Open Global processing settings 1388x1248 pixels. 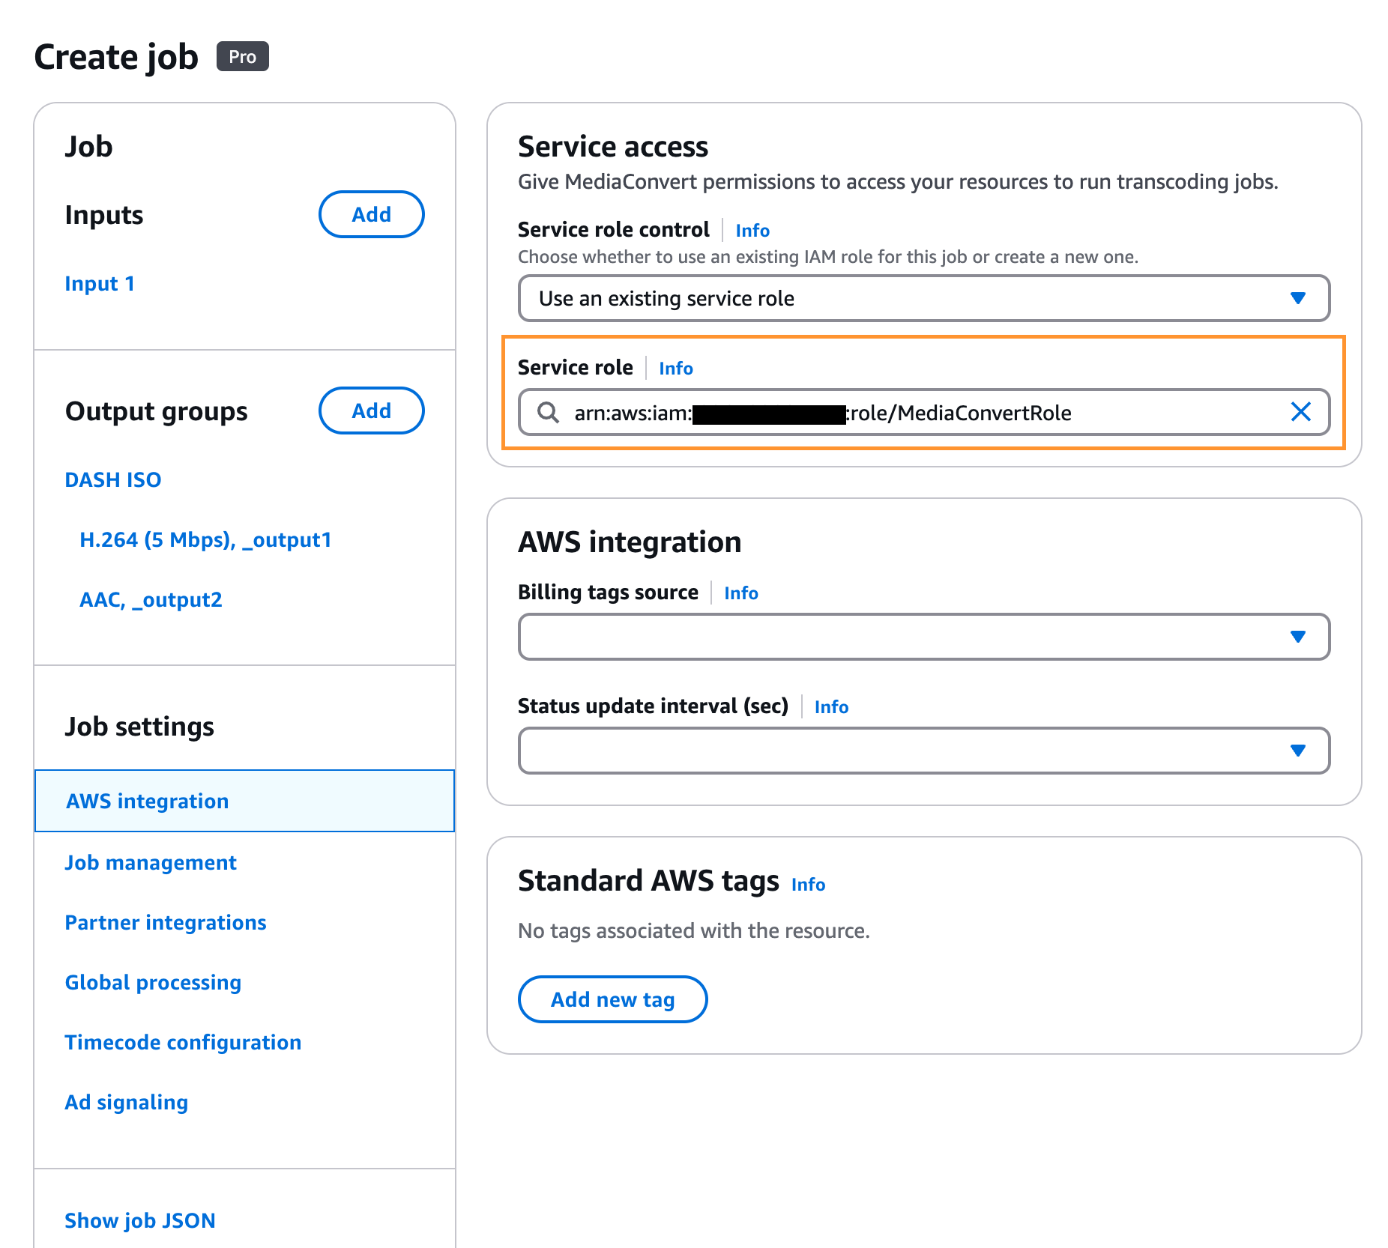coord(153,982)
